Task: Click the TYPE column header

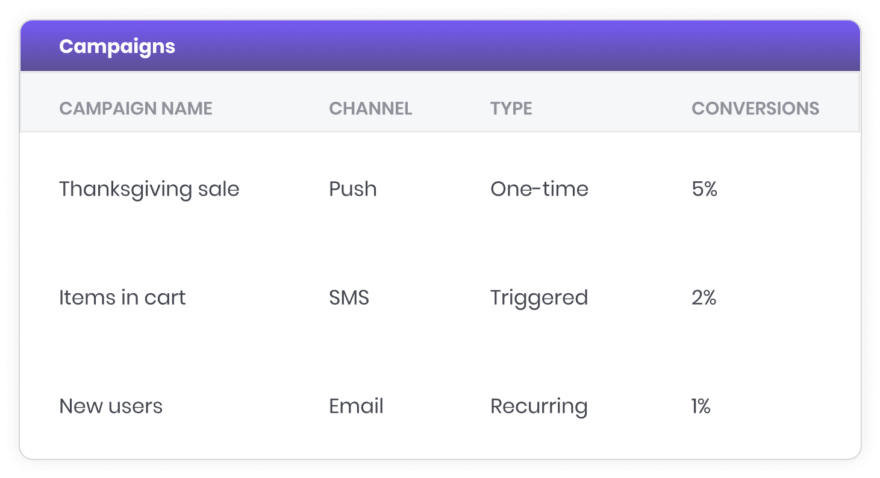Action: 511,108
